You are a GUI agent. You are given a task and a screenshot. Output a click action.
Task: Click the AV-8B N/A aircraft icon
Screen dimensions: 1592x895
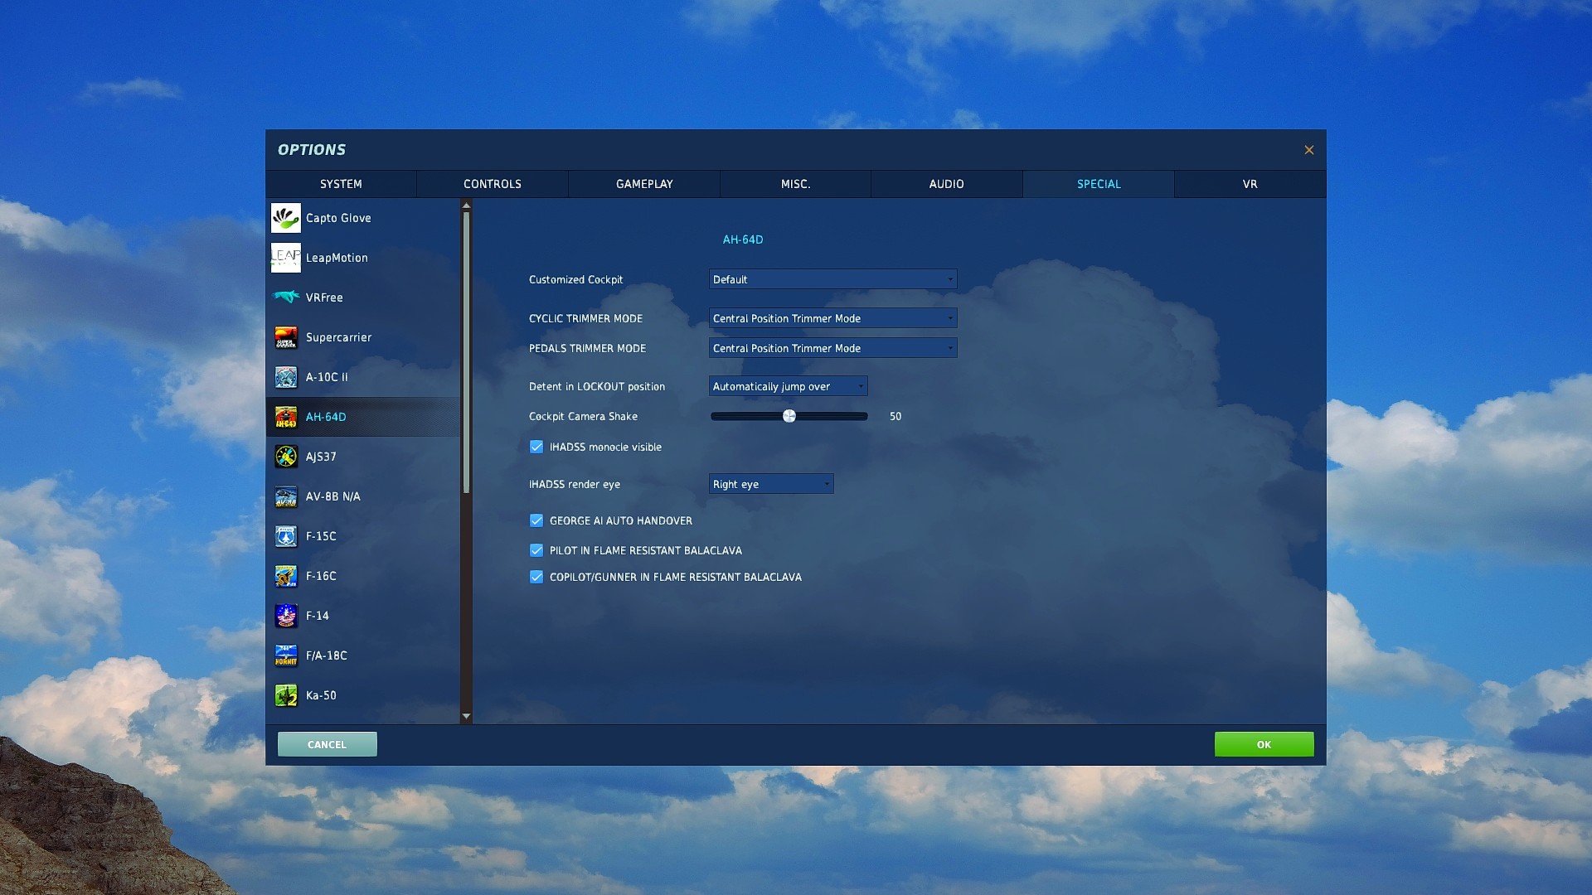[x=286, y=496]
